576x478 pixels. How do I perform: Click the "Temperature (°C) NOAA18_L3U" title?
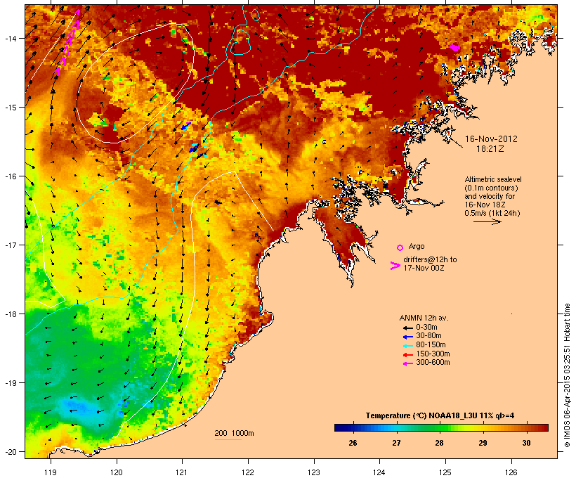(x=421, y=415)
